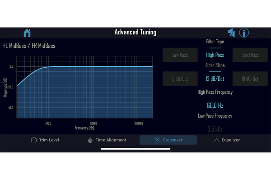The width and height of the screenshot is (271, 180).
Task: Choose the 12 dB/Oct filter slope
Action: point(215,78)
